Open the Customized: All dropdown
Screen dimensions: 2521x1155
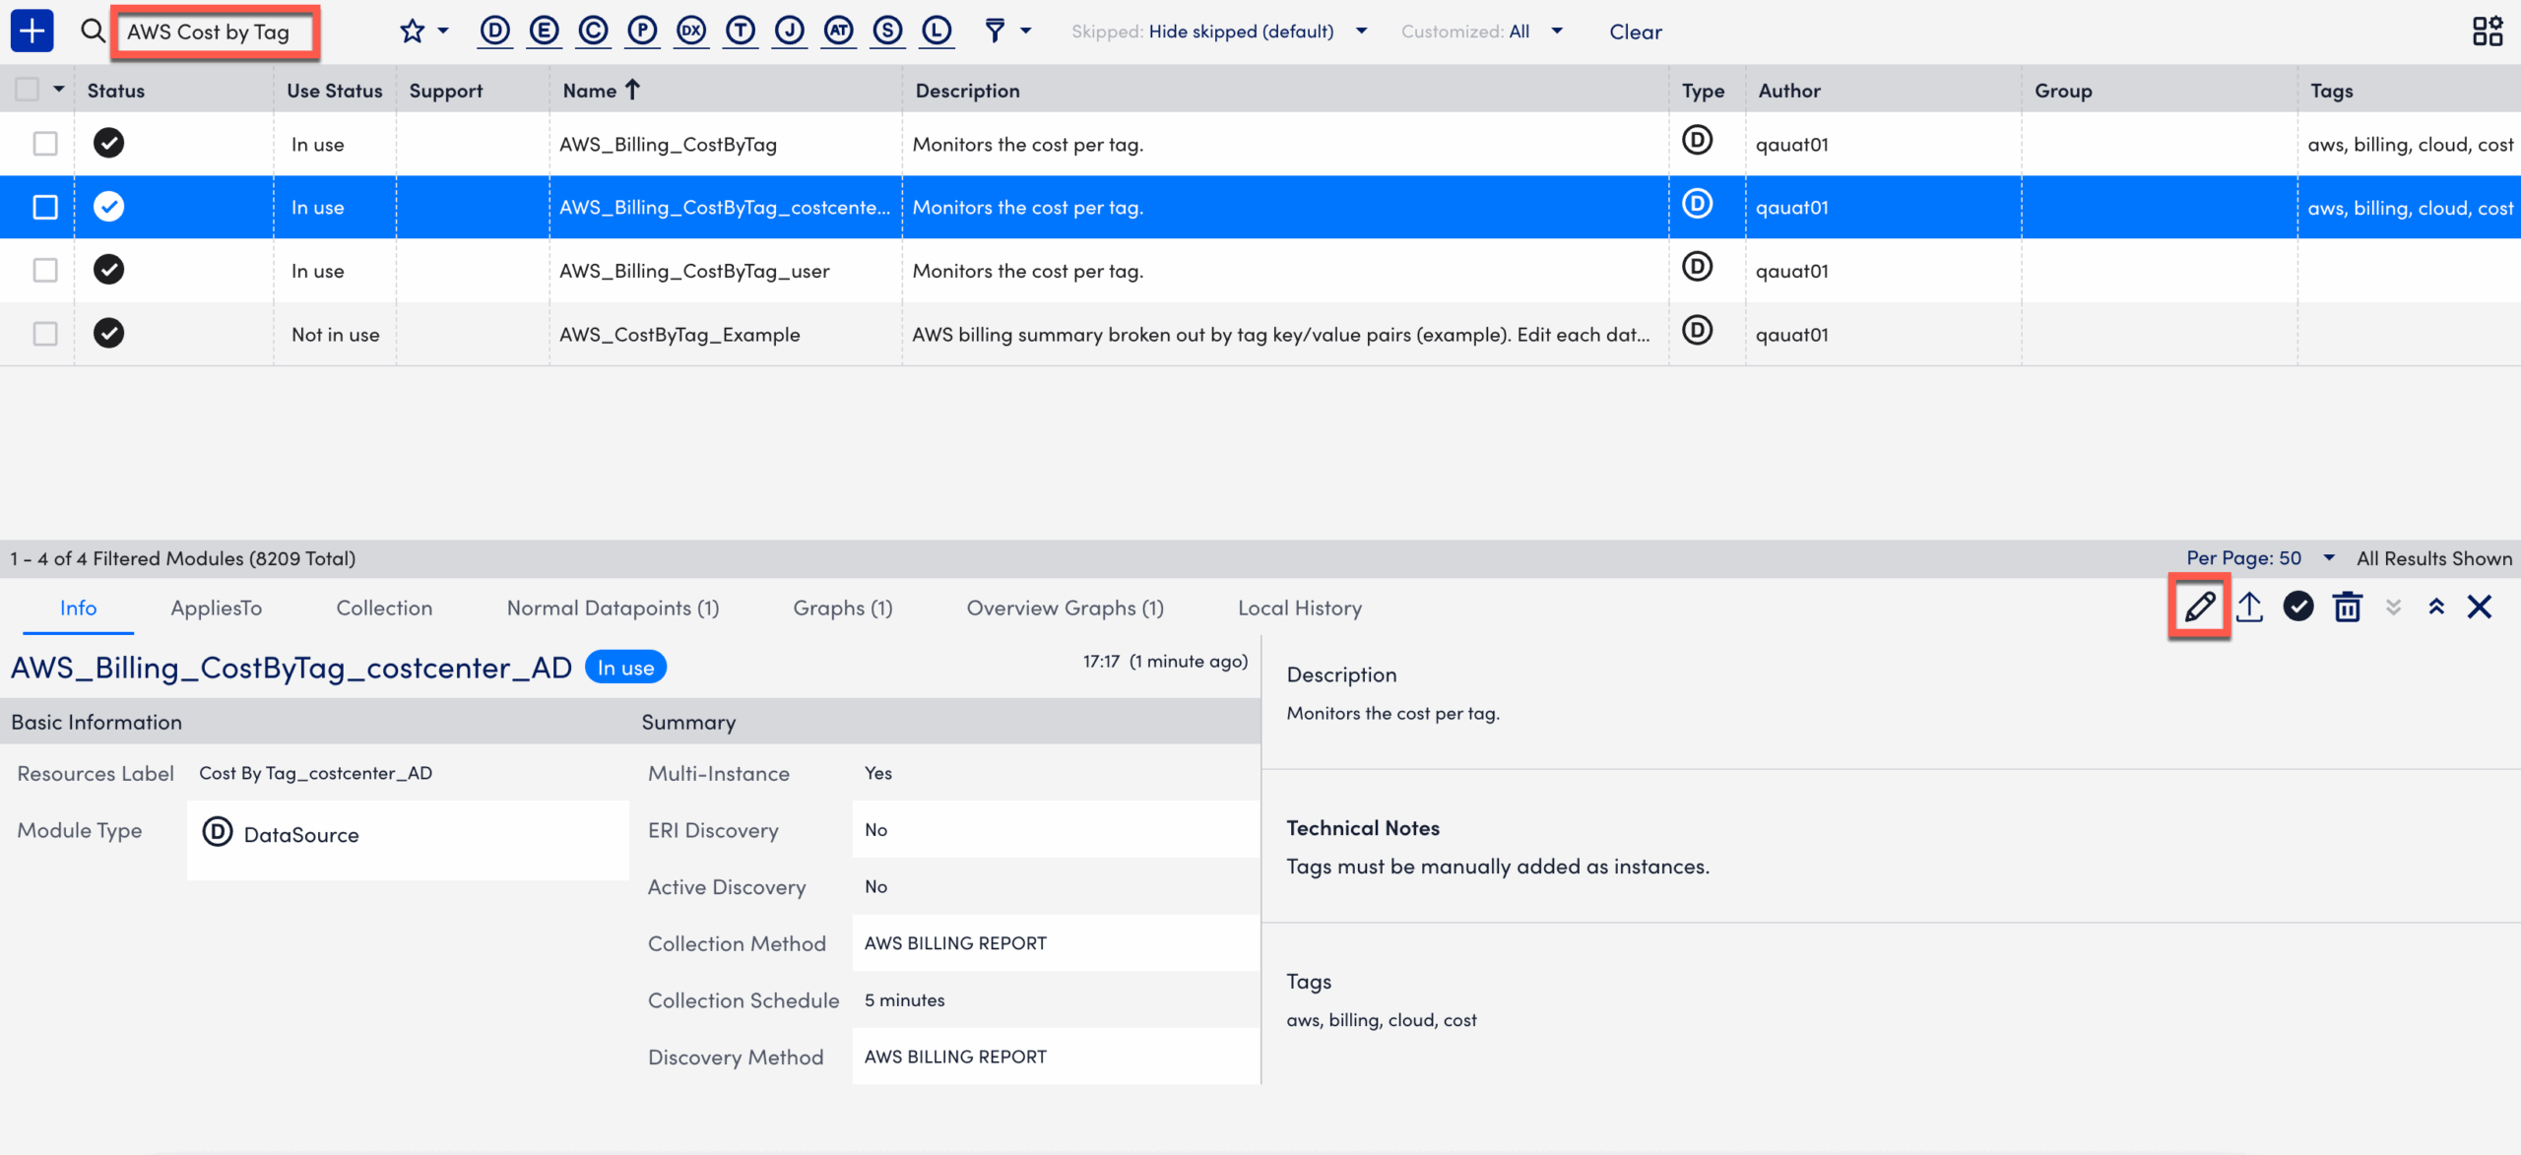tap(1482, 31)
